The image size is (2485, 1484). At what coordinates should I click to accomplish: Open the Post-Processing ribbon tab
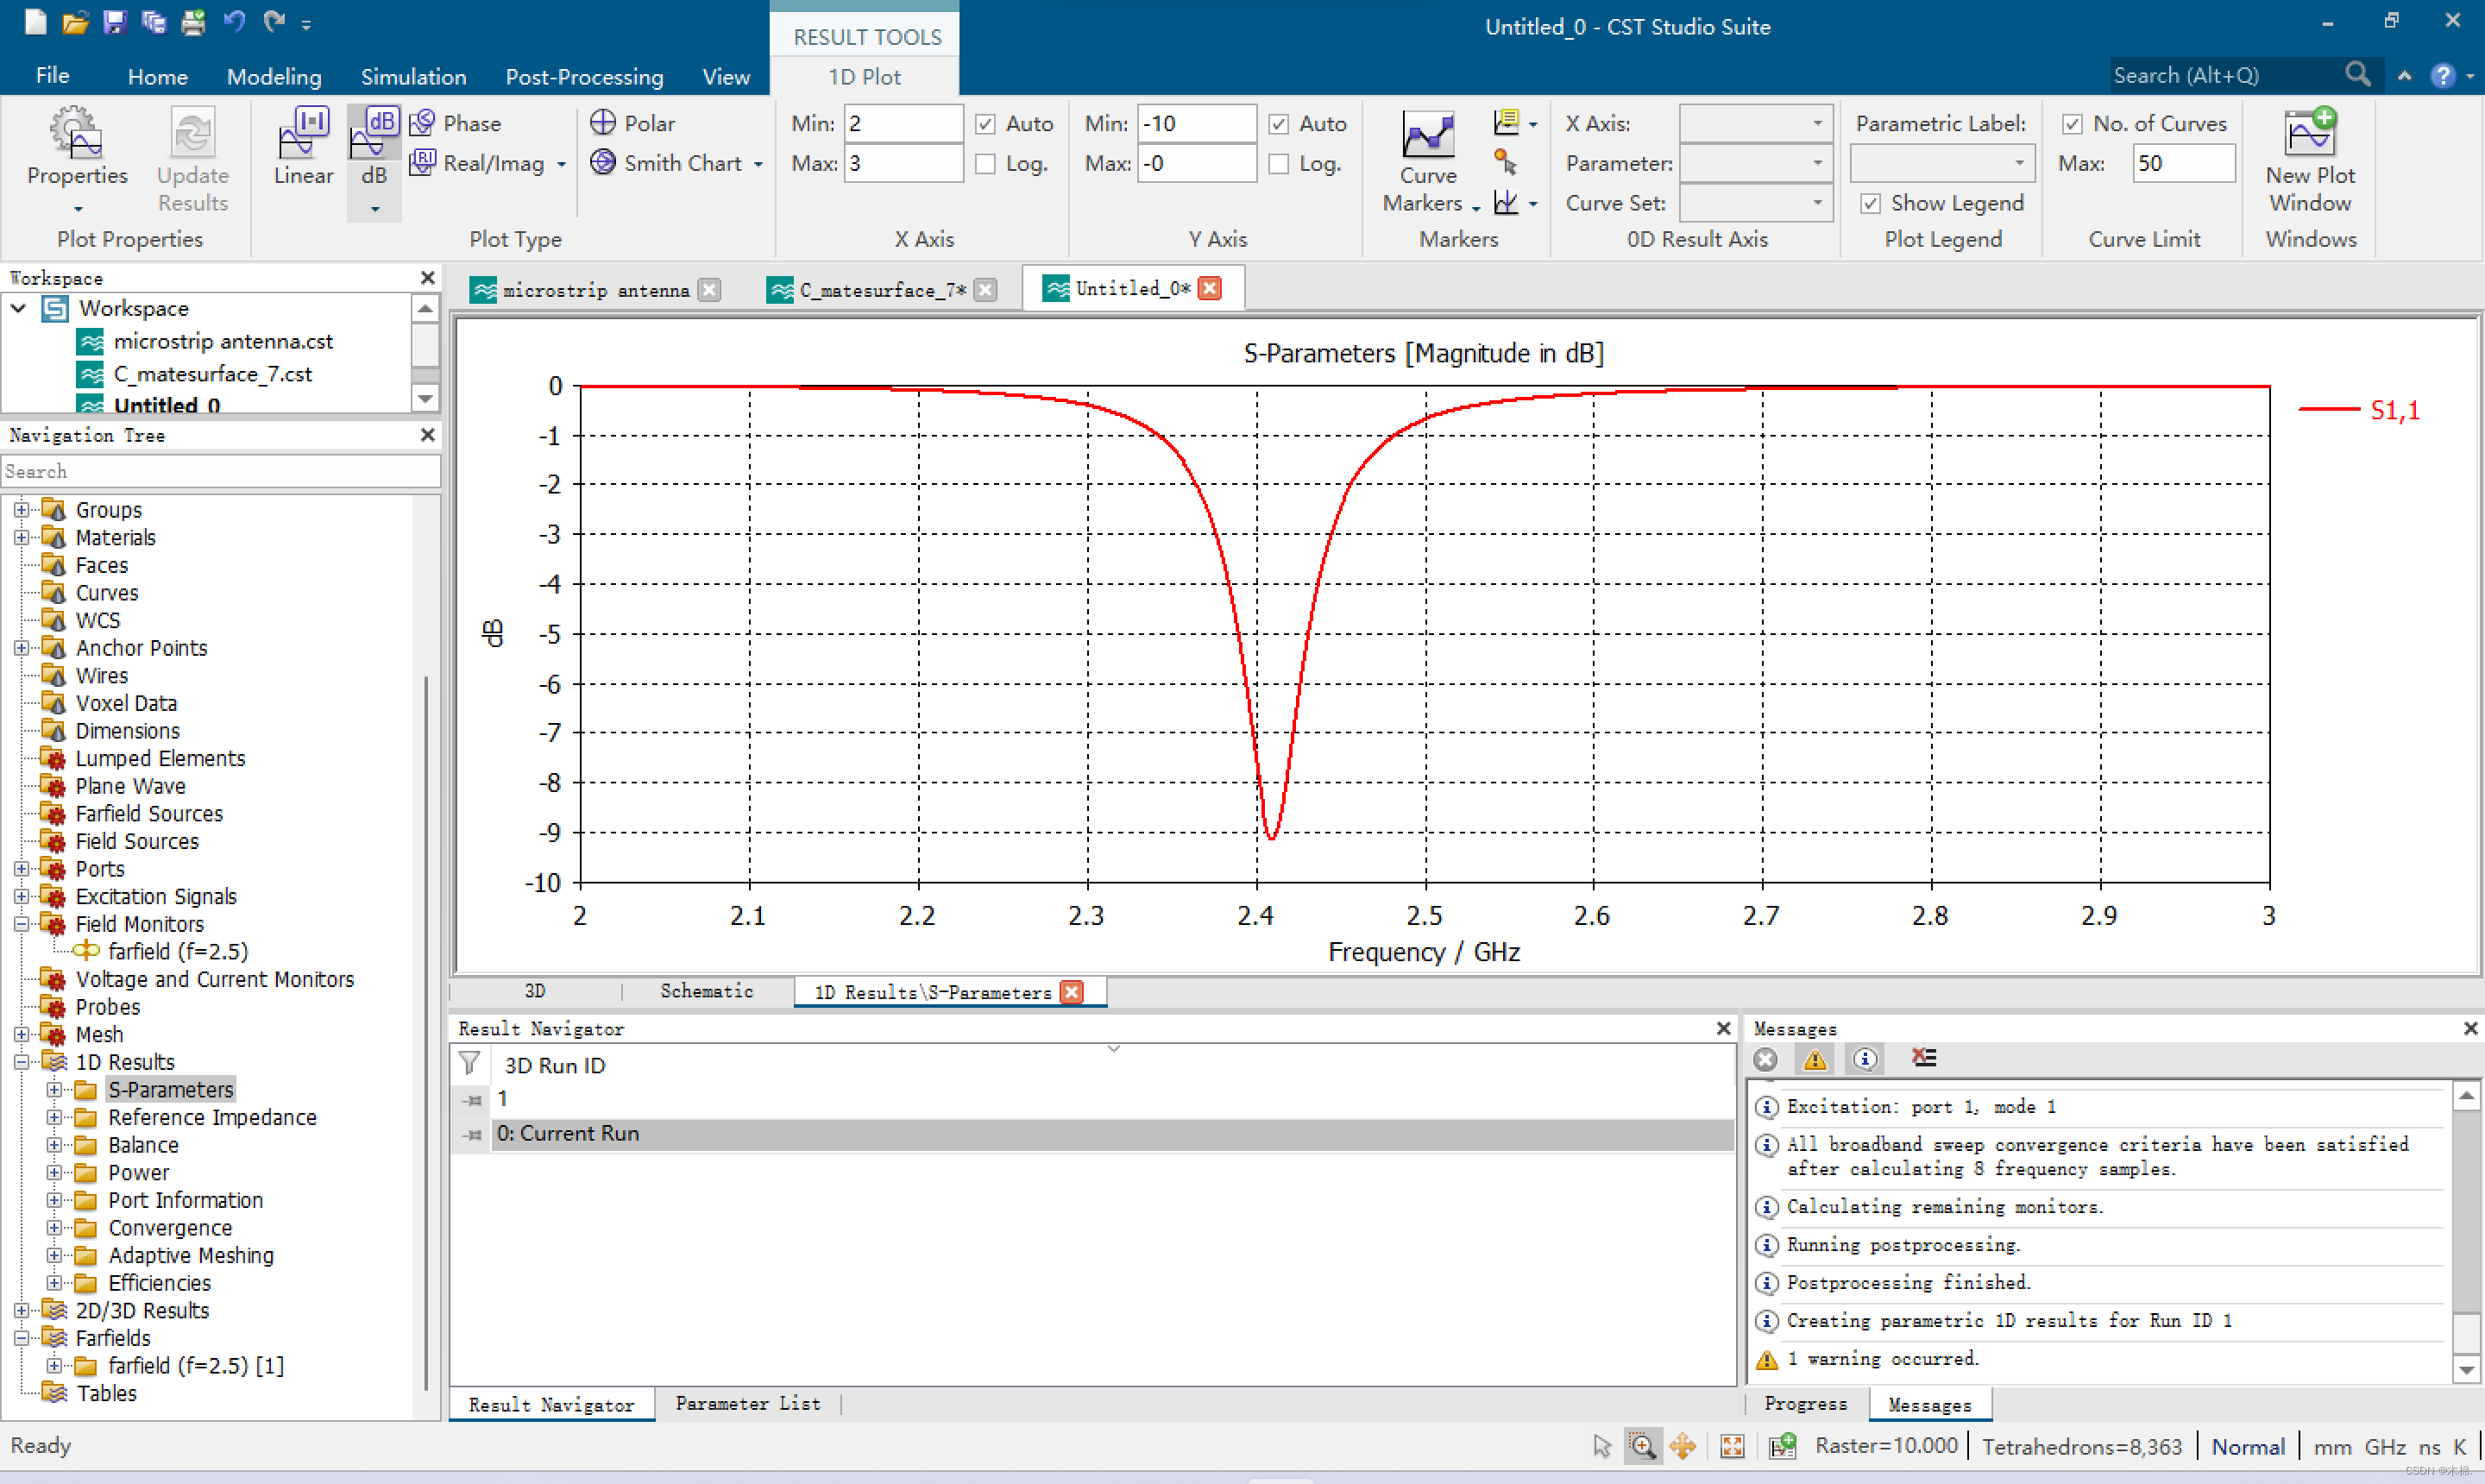[x=584, y=77]
